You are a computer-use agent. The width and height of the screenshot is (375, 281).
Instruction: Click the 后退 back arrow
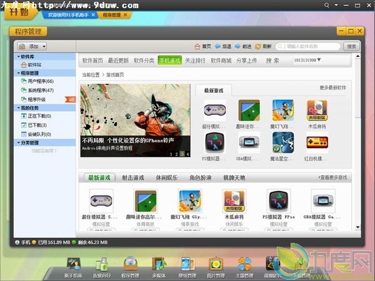(222, 46)
